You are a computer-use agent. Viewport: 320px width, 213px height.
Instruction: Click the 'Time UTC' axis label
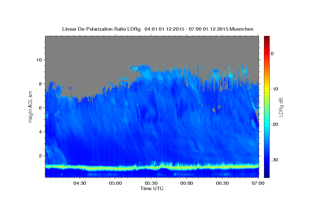coord(152,189)
